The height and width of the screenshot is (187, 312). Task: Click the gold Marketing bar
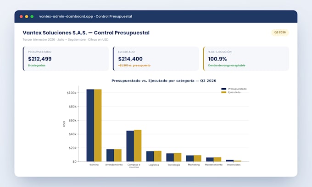point(197,158)
